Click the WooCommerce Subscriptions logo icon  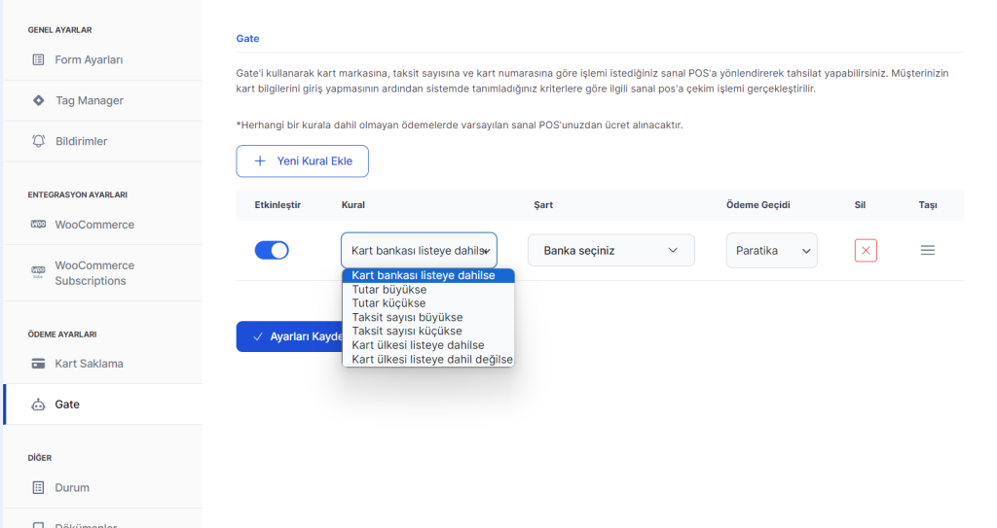[39, 269]
